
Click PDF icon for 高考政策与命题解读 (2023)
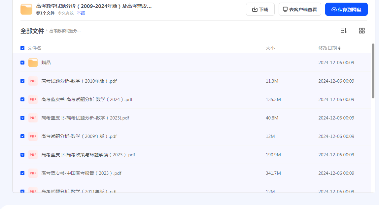(33, 155)
